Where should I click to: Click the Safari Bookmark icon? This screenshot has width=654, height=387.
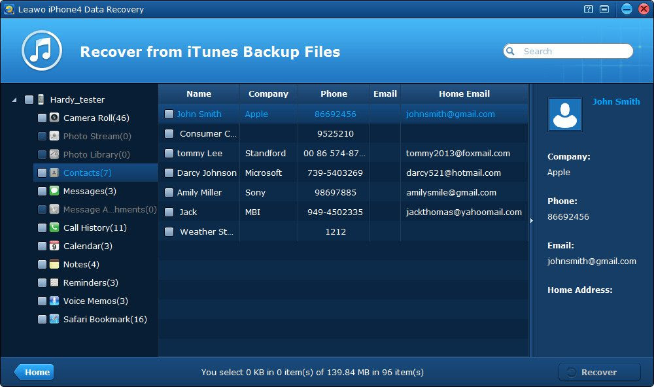(x=54, y=320)
